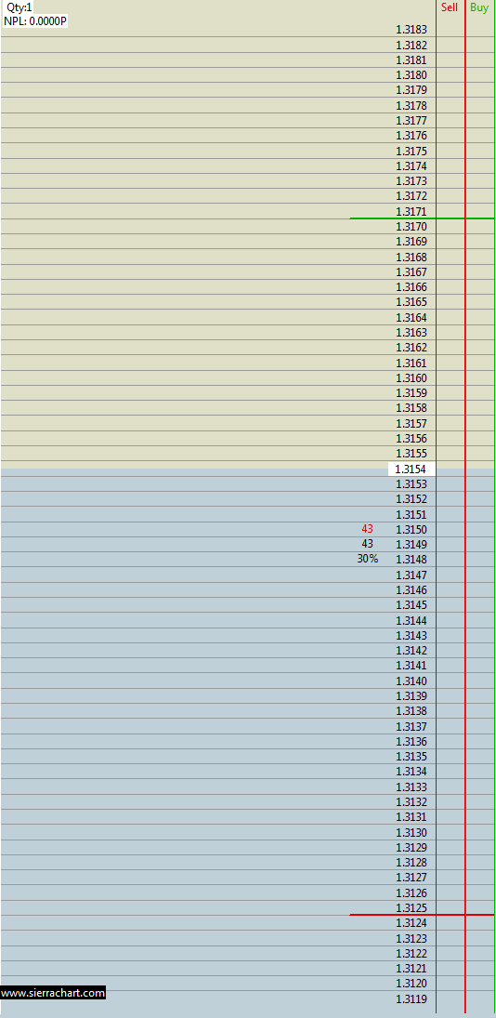Click the Buy column header
Viewport: 496px width, 1018px height.
pos(479,7)
